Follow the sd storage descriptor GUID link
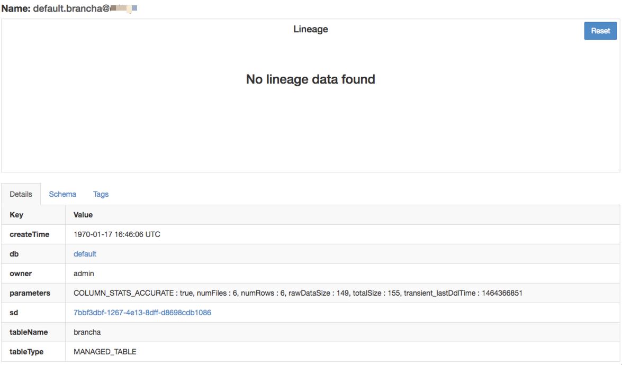Viewport: 622px width, 365px height. tap(142, 313)
